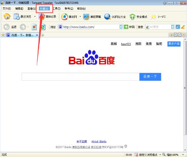This screenshot has height=157, width=187.
Task: Click the weather sun icon
Action: coord(153,17)
